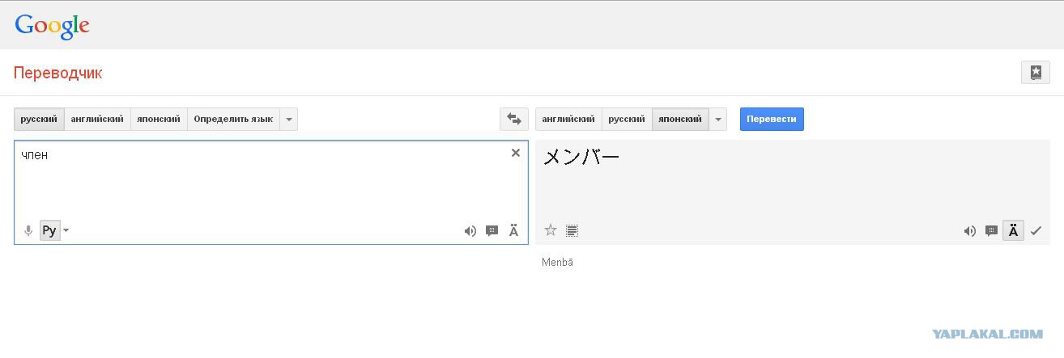Screen dimensions: 1064x358
Task: Toggle the Ä transliteration in source box
Action: (513, 231)
